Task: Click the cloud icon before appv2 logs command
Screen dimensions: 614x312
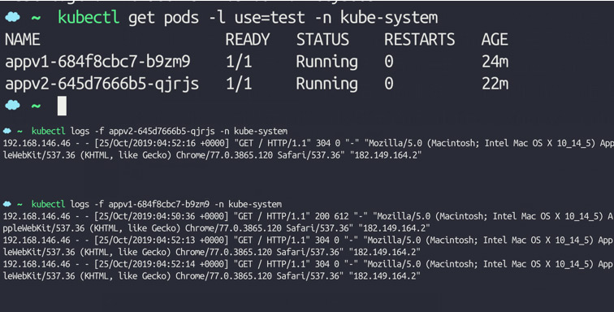Action: (7, 131)
